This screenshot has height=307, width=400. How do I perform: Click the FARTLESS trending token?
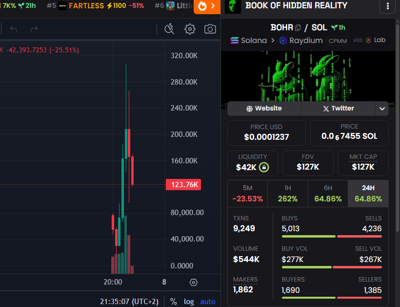pyautogui.click(x=96, y=6)
